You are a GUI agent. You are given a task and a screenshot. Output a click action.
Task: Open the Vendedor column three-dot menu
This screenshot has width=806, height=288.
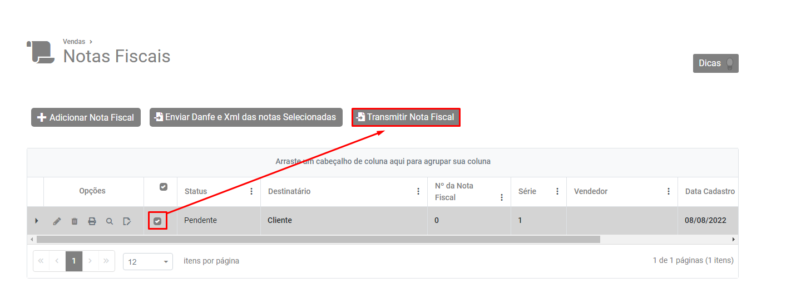669,191
